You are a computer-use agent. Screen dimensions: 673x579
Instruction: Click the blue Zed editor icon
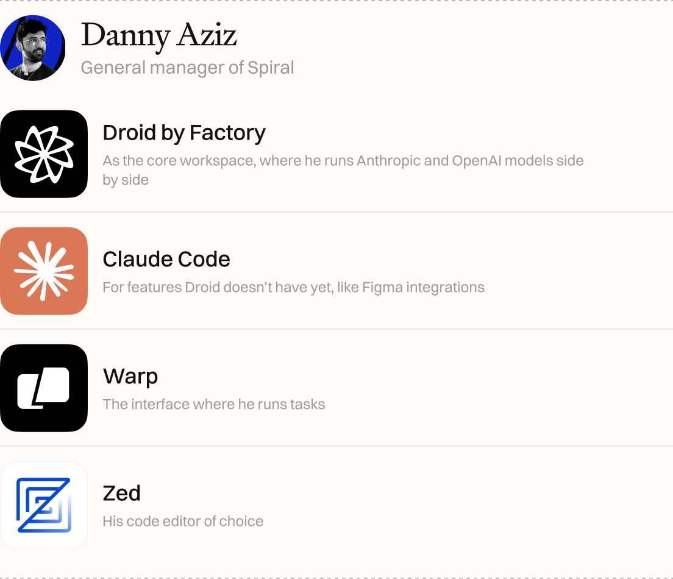(x=44, y=505)
